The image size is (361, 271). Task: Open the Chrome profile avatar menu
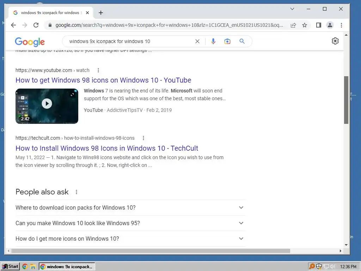[330, 25]
